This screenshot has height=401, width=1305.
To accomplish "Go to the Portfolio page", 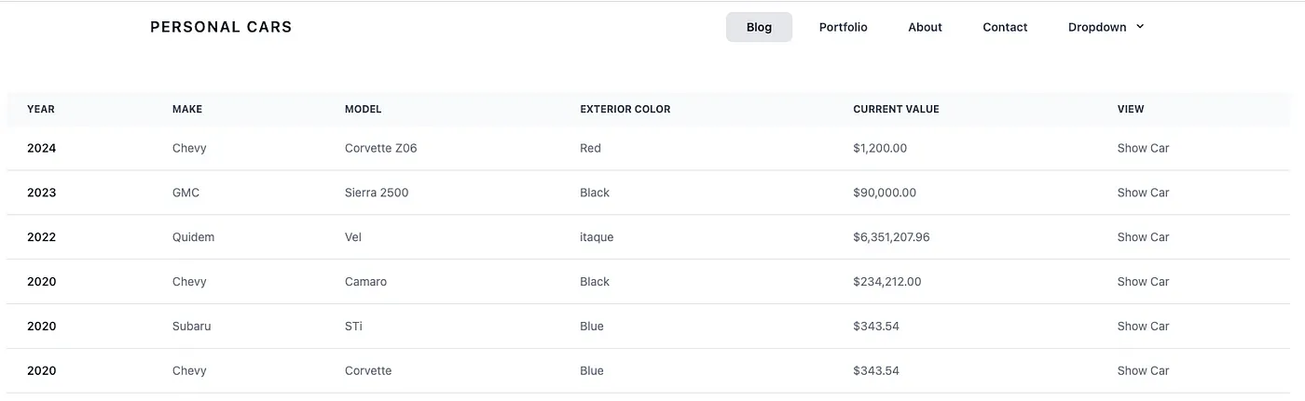I will (x=843, y=27).
